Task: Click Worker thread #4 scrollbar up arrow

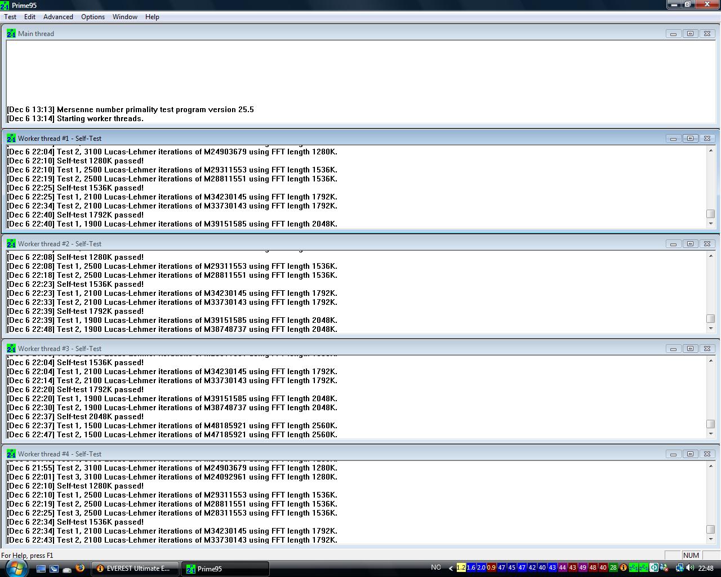Action: click(711, 466)
